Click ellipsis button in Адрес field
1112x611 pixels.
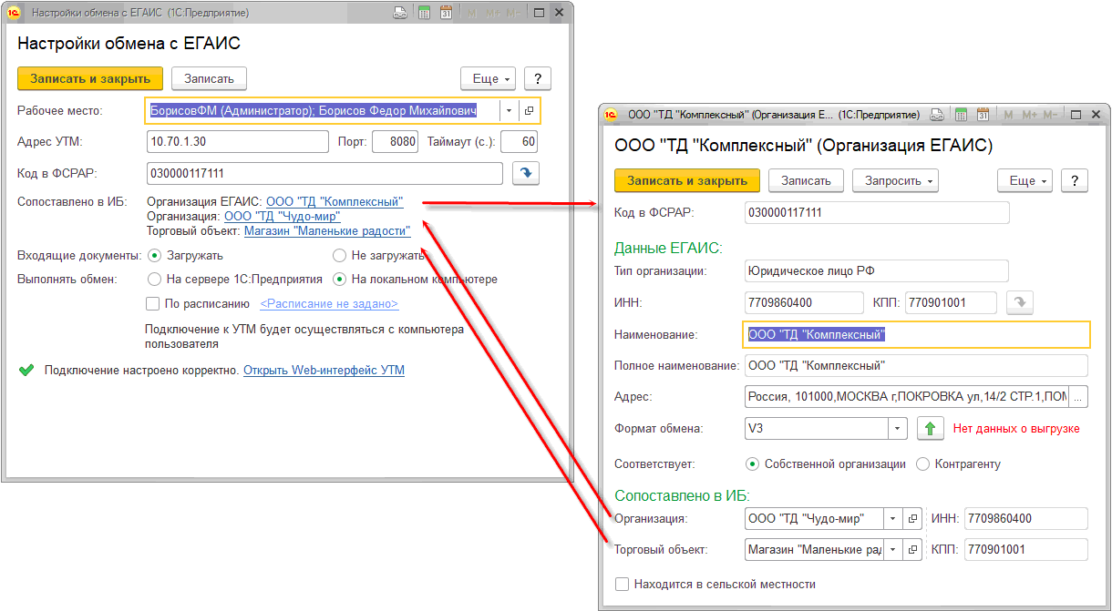(x=1078, y=397)
